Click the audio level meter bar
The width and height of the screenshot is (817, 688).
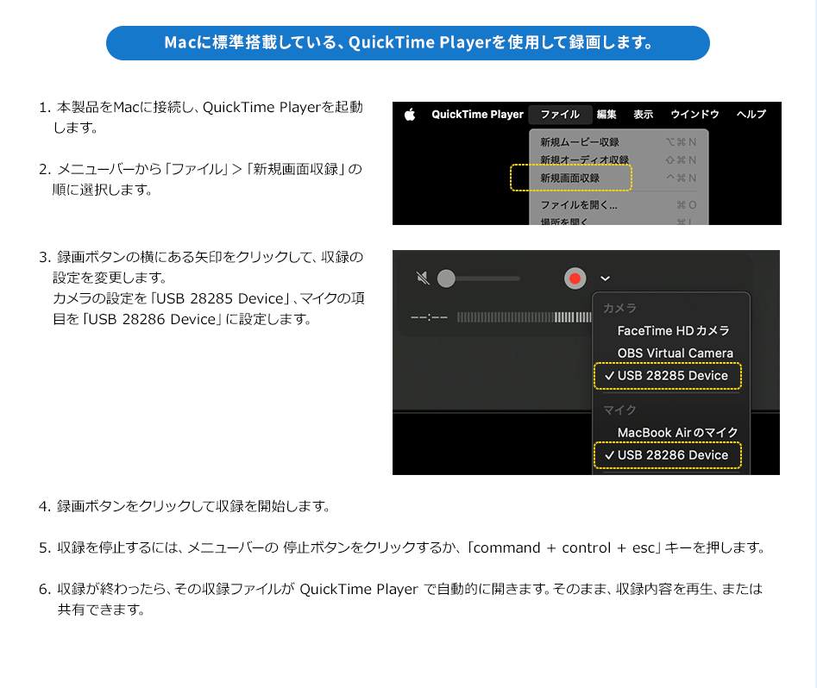tap(525, 317)
